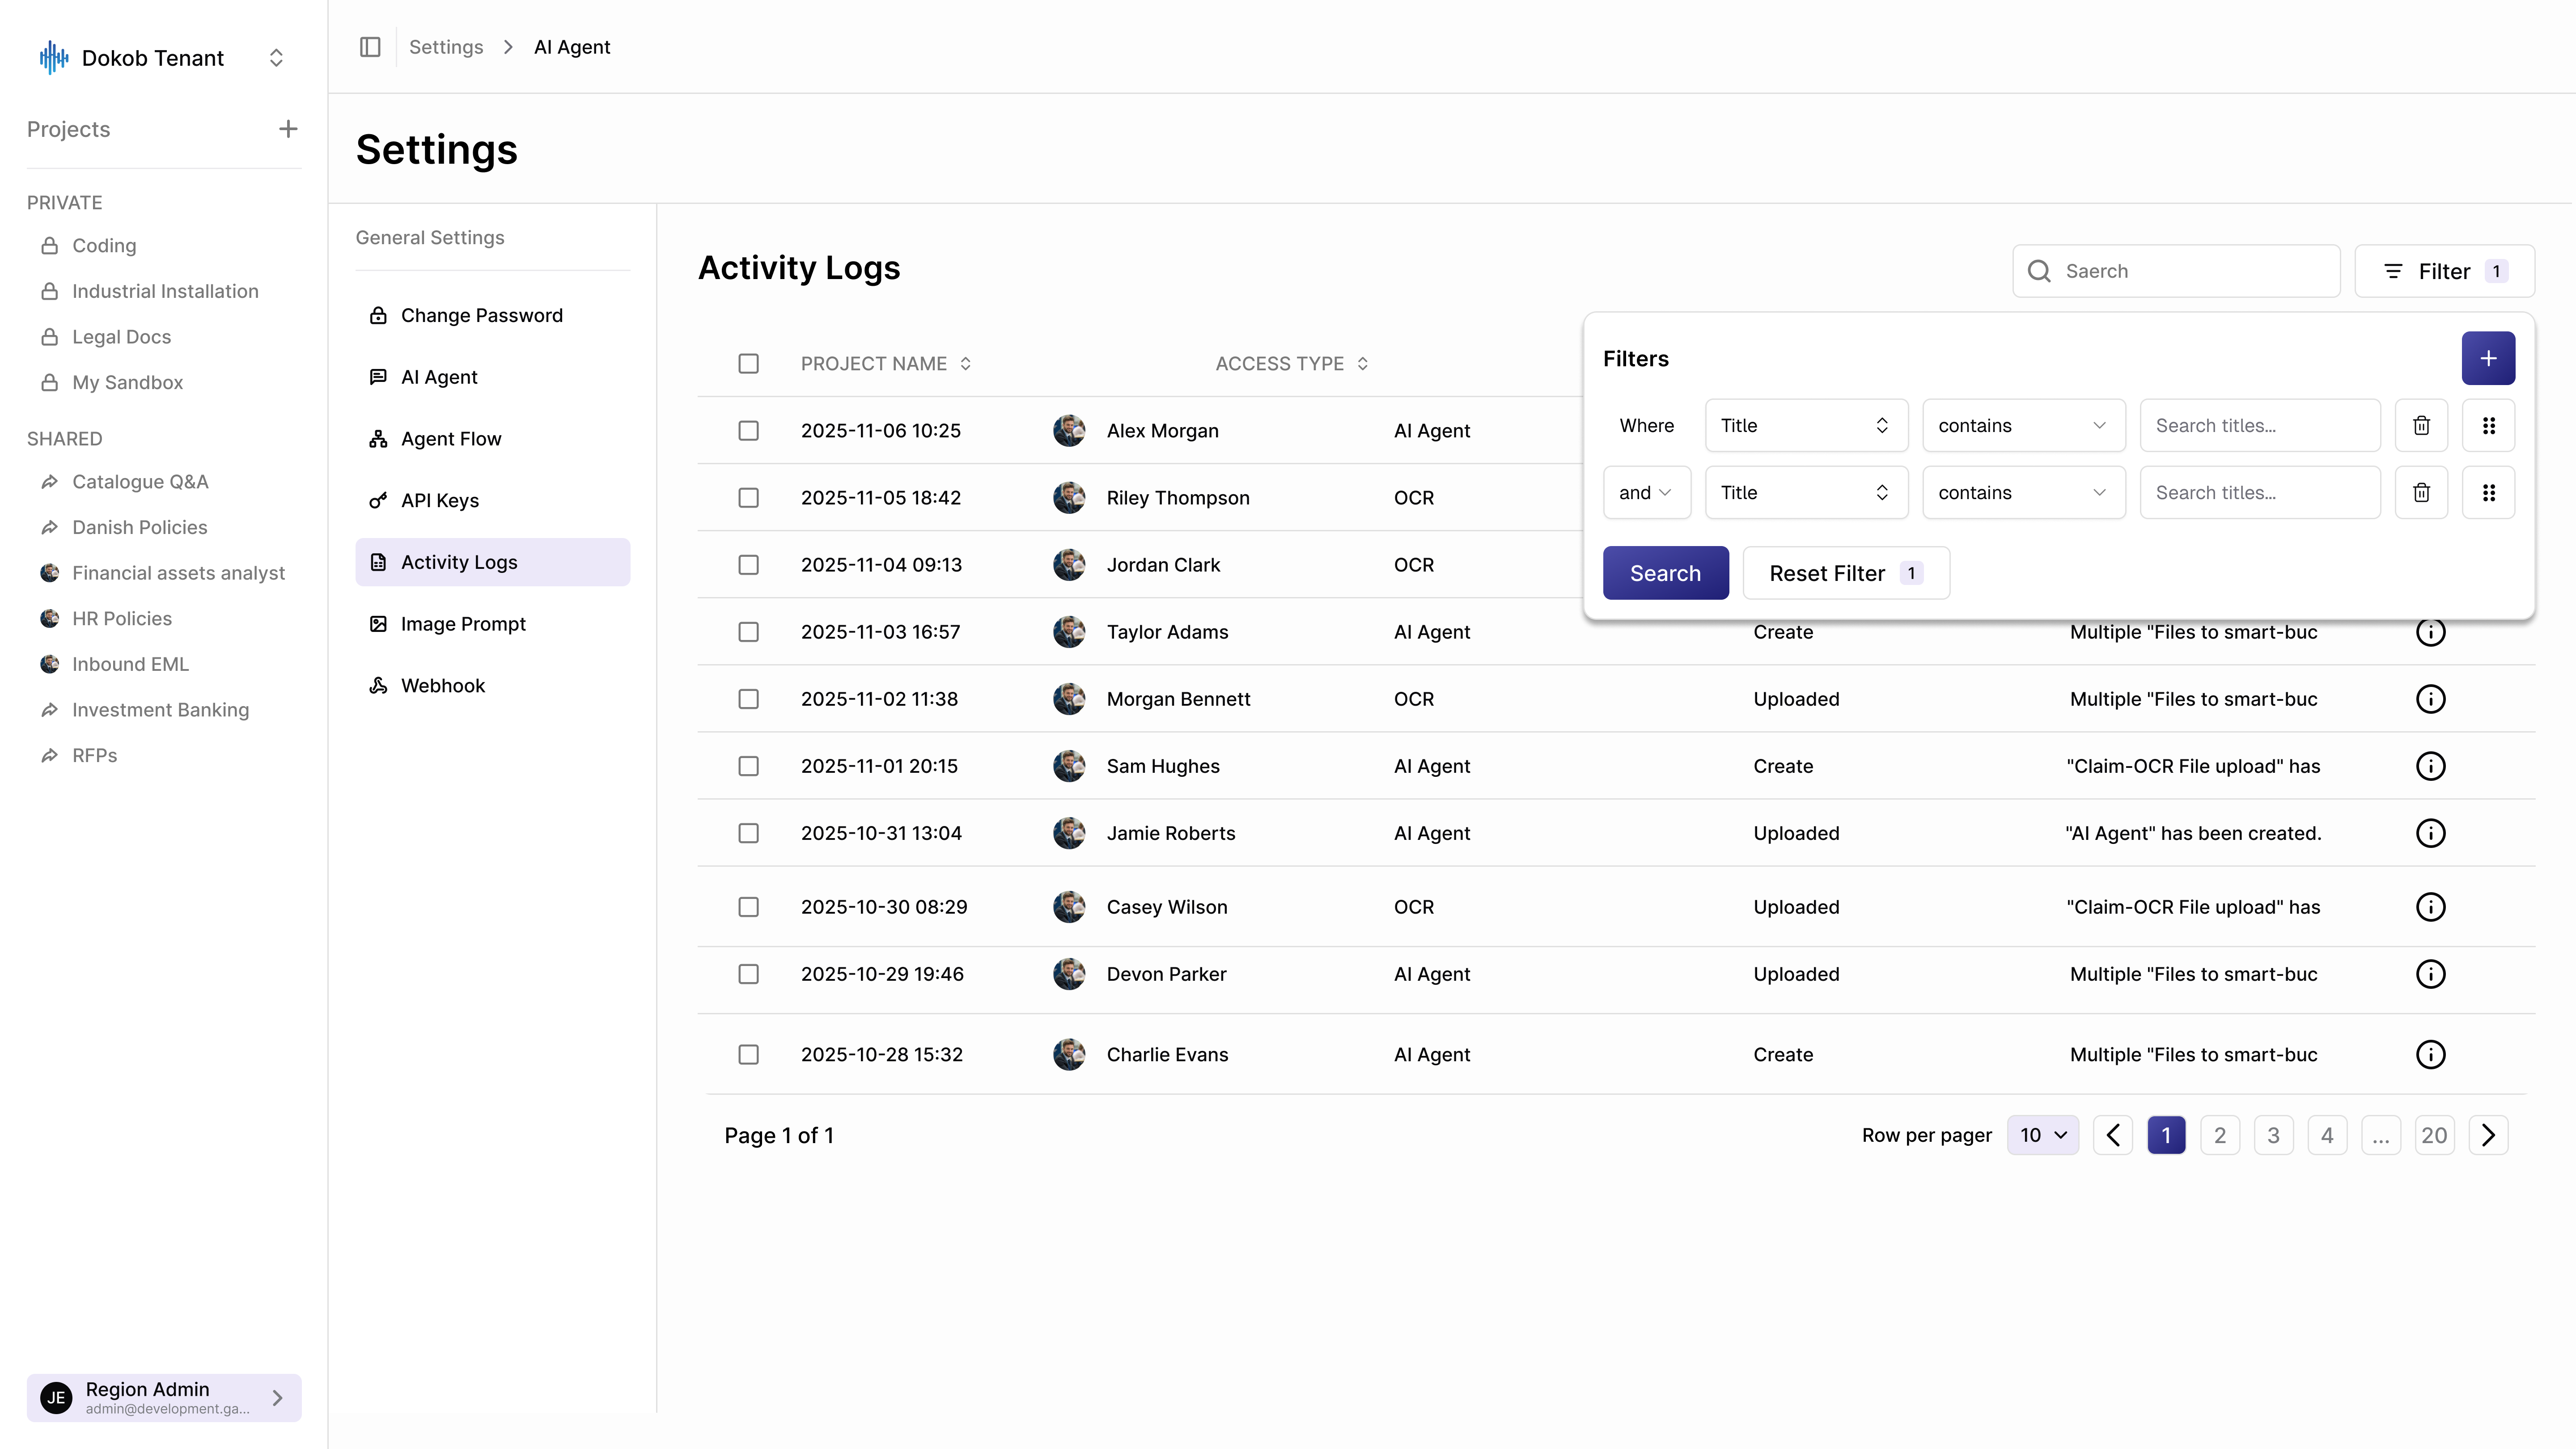Viewport: 2576px width, 1449px height.
Task: Go to page 20
Action: pos(2434,1135)
